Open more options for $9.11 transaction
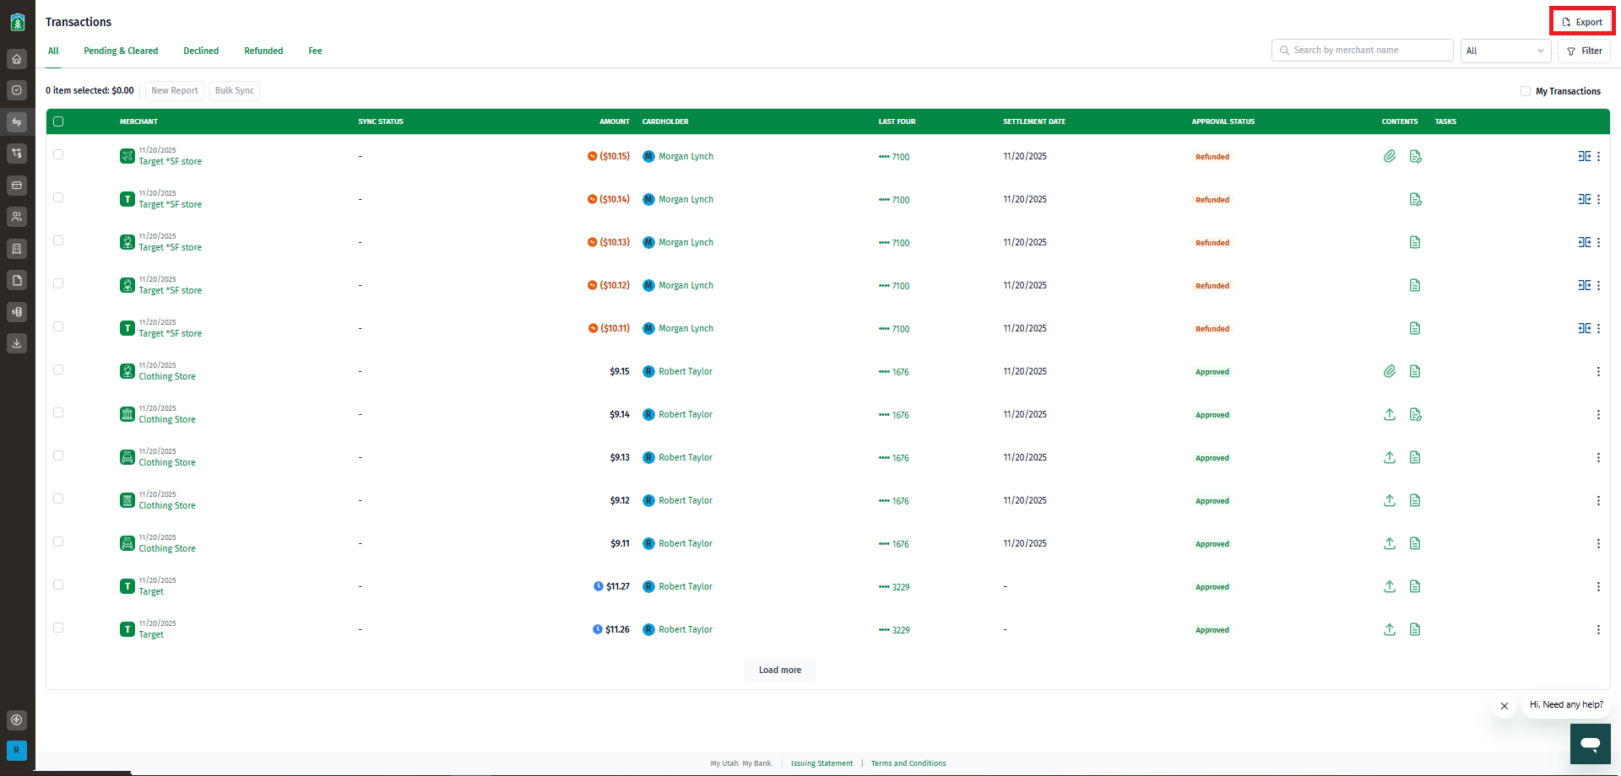1621x776 pixels. tap(1598, 543)
